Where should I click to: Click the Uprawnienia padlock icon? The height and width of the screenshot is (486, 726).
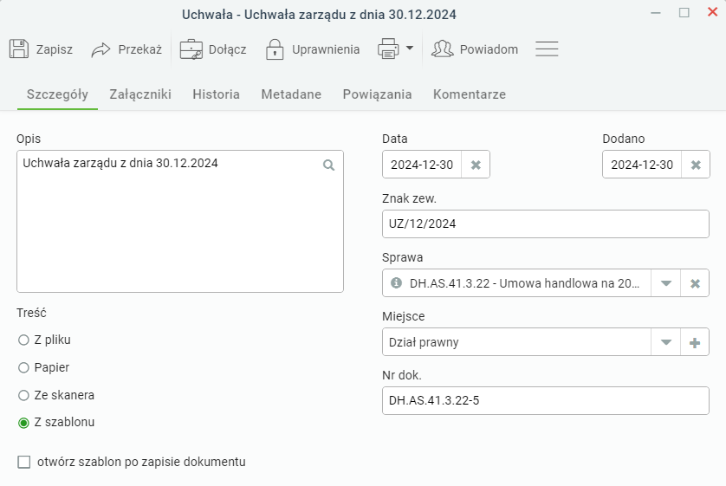coord(275,49)
